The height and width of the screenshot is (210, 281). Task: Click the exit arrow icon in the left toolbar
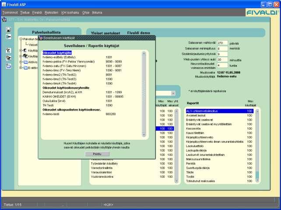pyautogui.click(x=8, y=37)
